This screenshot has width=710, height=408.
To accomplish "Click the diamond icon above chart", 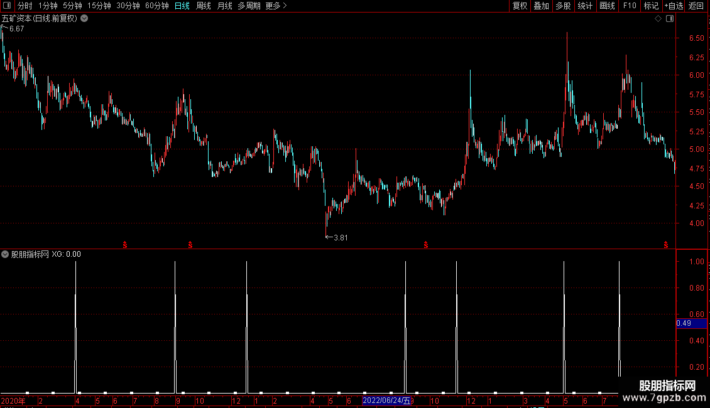I will pos(658,19).
